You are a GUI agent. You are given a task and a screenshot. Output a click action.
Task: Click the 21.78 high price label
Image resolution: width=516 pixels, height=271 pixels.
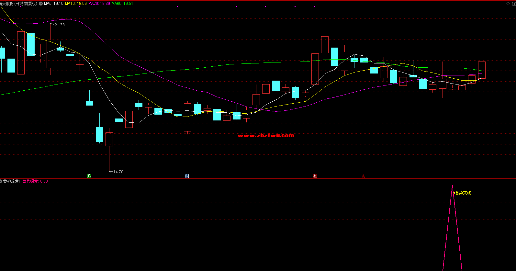60,25
